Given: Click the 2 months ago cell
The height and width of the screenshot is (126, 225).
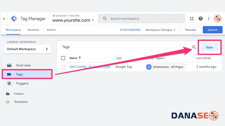Looking at the screenshot, I should [x=206, y=67].
